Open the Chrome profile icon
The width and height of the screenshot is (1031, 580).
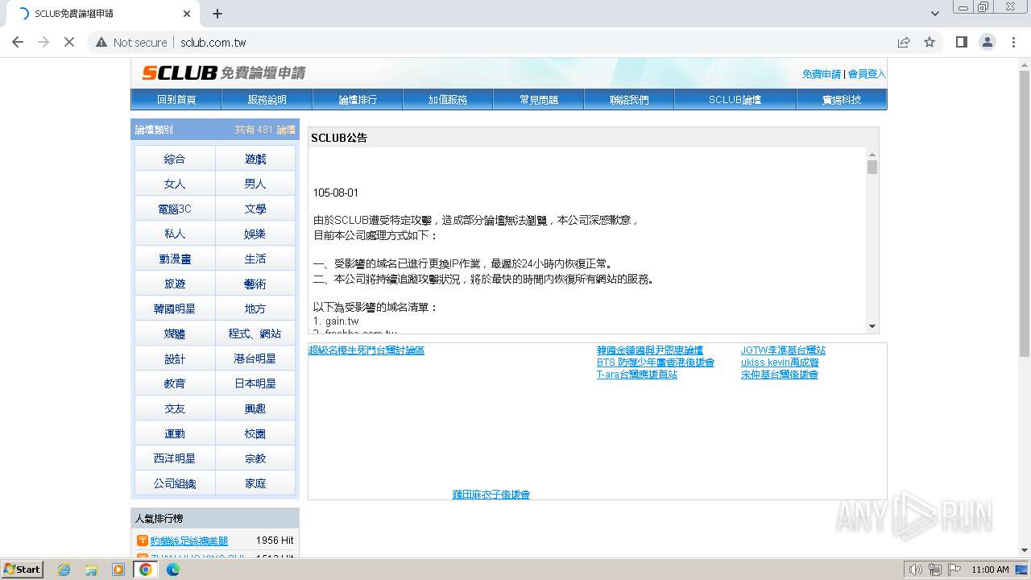click(987, 43)
